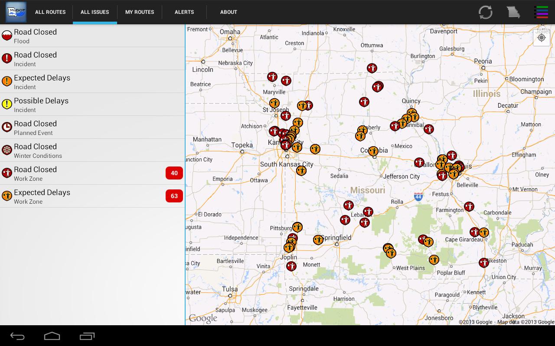Expand the Road Closed Incident category
The image size is (555, 346).
coord(92,58)
